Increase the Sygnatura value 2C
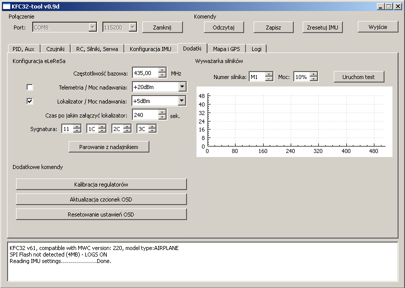The image size is (405, 288). click(127, 126)
